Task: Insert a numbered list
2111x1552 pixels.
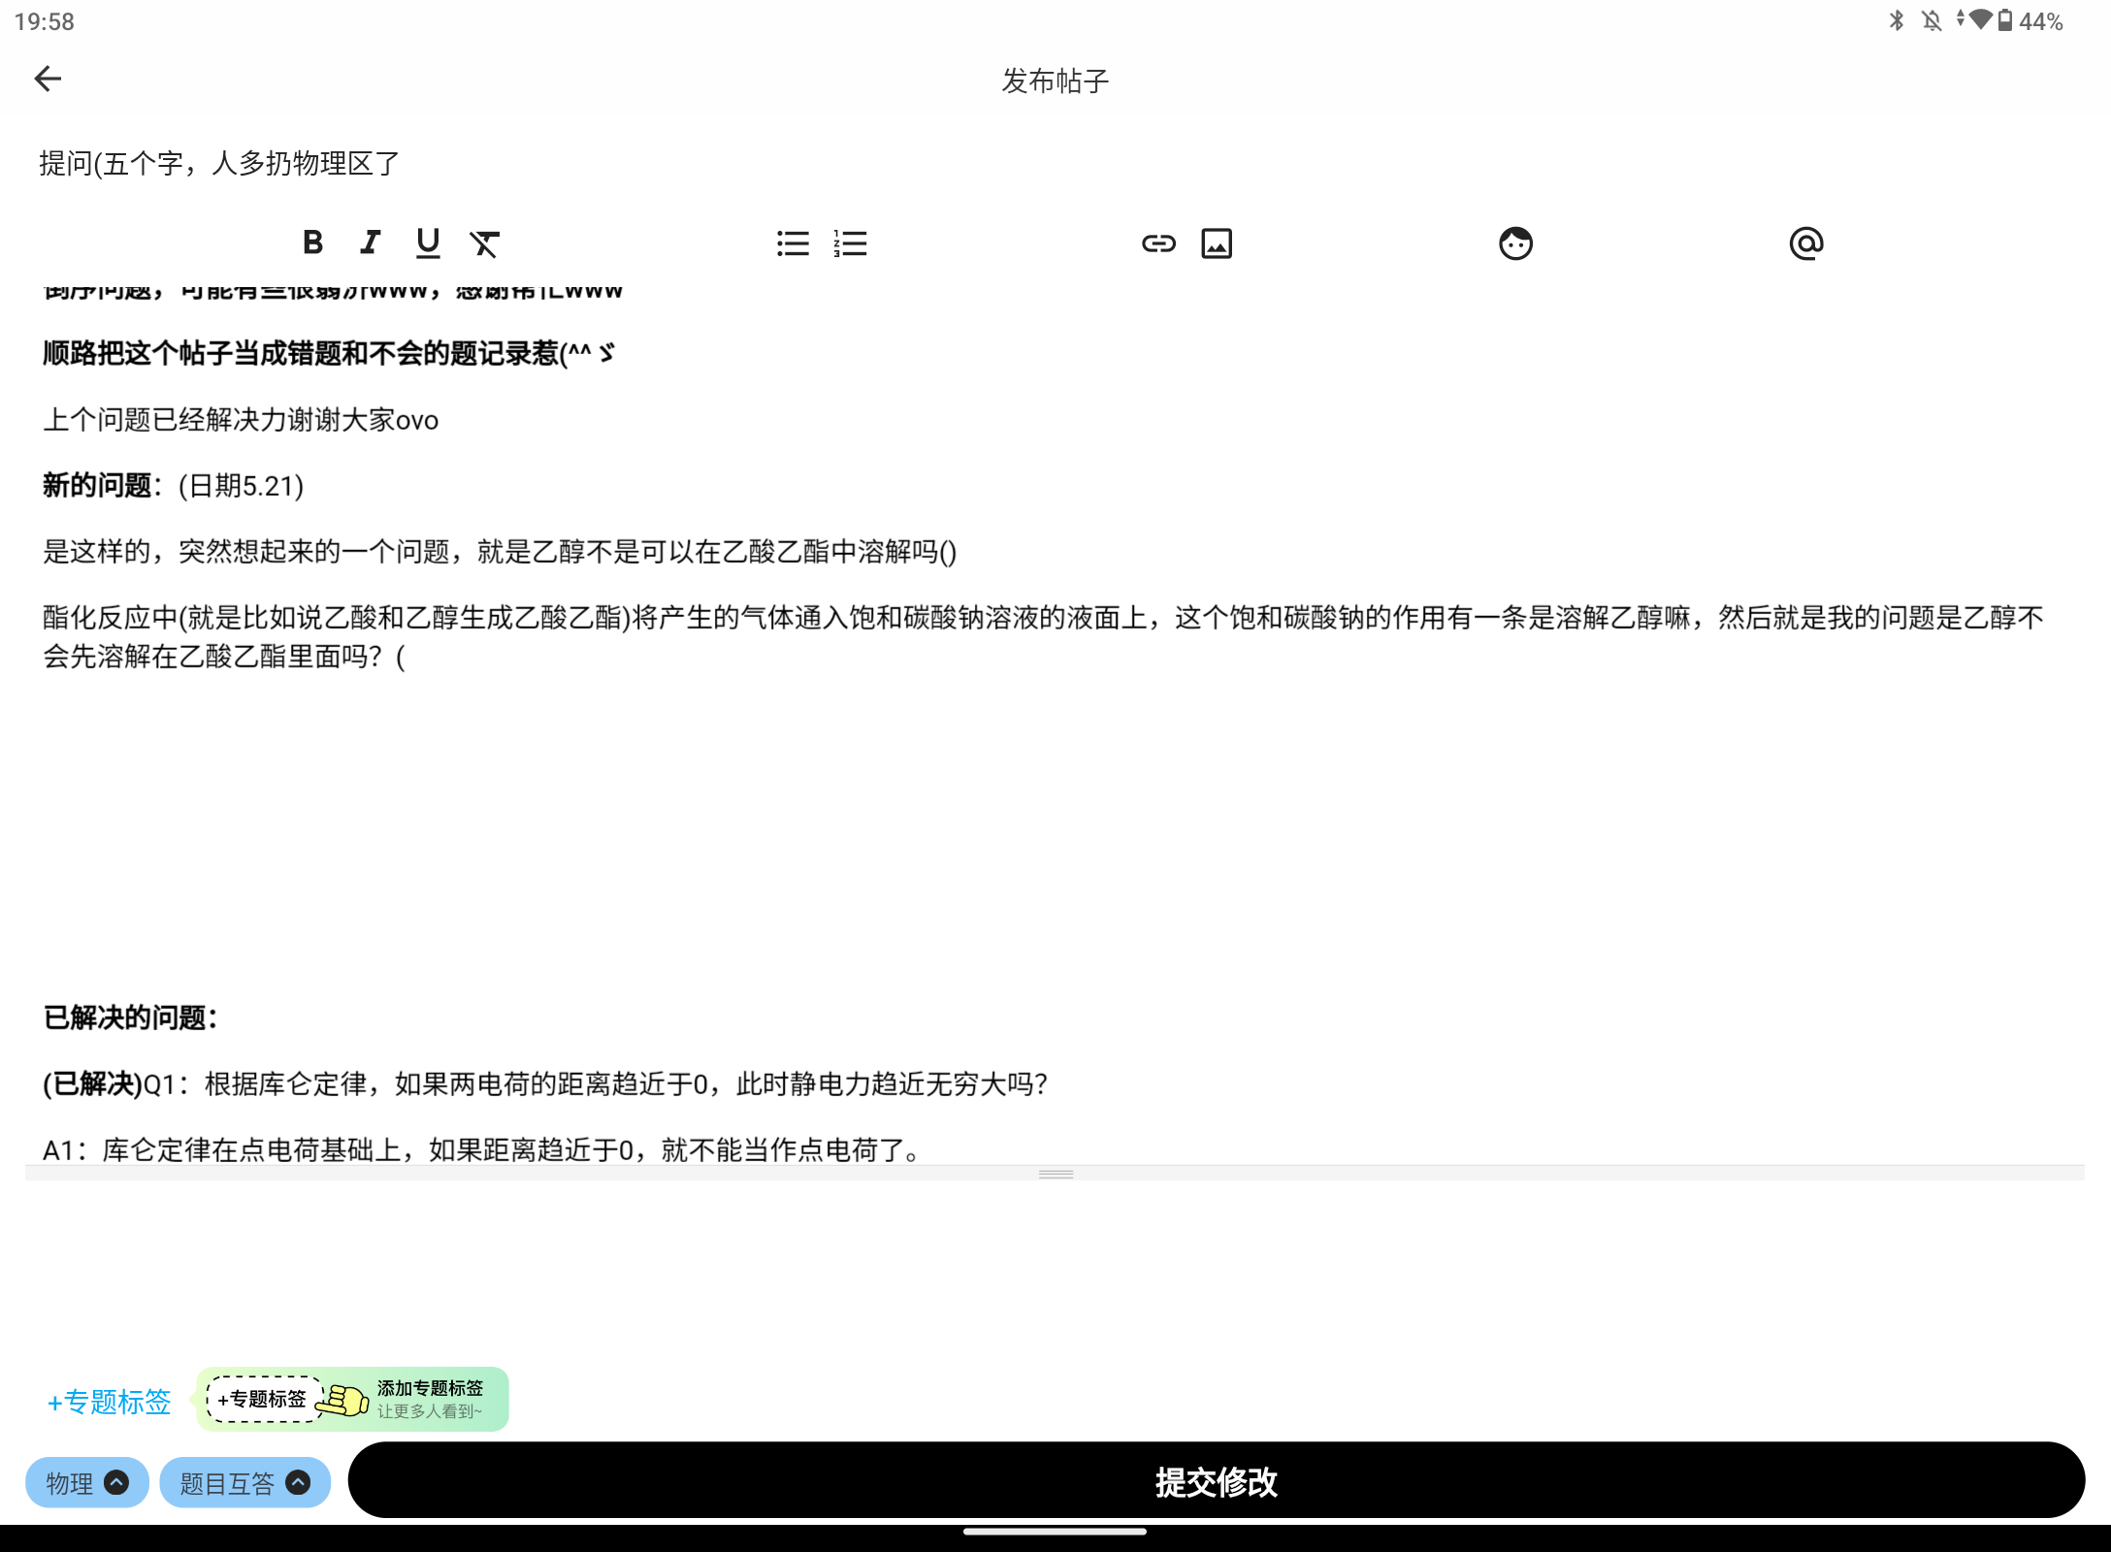Action: tap(850, 243)
